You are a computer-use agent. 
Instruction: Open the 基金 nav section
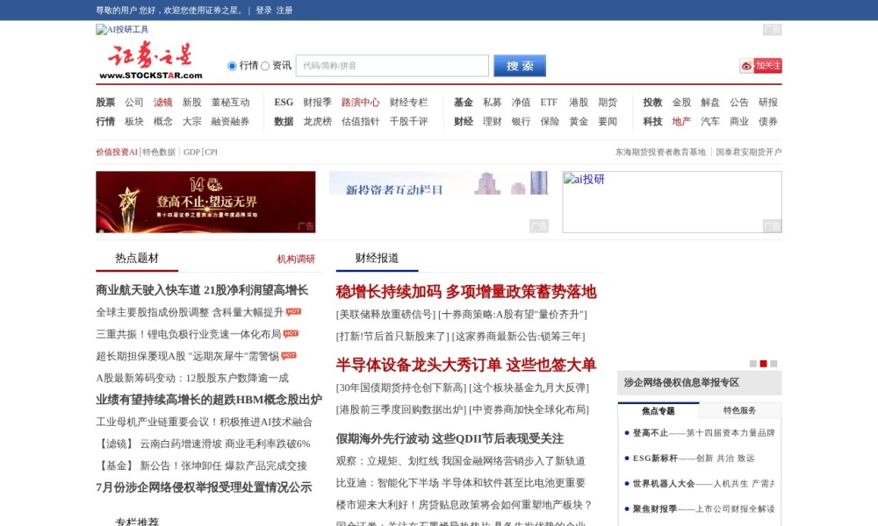463,103
